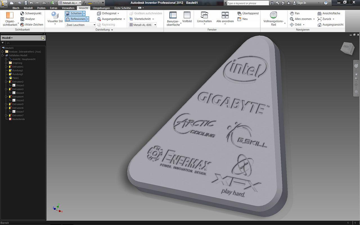Toggle Reflexionen reflections display
This screenshot has width=360, height=225.
[x=75, y=19]
